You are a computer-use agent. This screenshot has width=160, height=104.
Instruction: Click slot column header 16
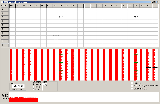click(x=112, y=6)
